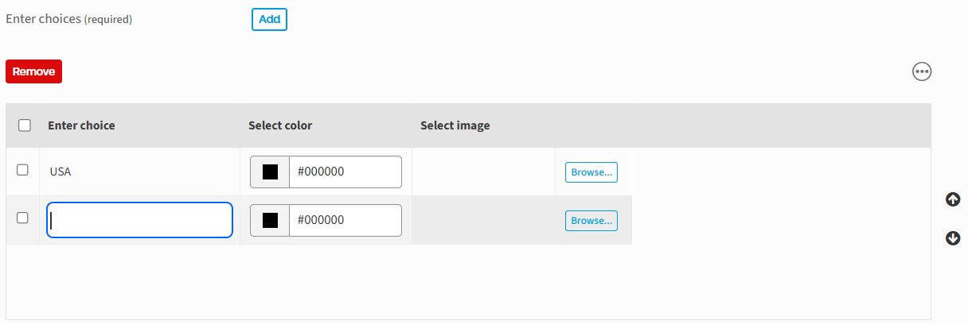The width and height of the screenshot is (968, 324).
Task: Check the USA row checkbox
Action: click(23, 170)
